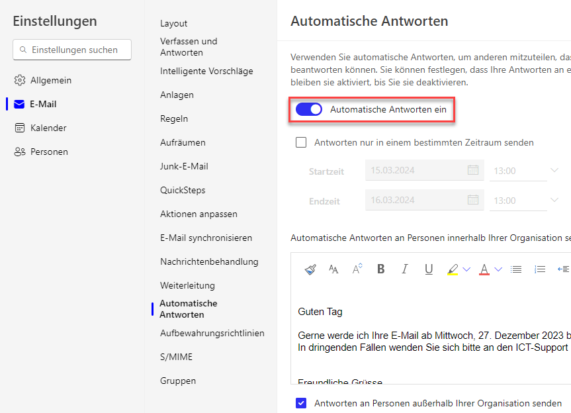The width and height of the screenshot is (571, 413).
Task: Insert a bulleted list
Action: click(x=516, y=269)
